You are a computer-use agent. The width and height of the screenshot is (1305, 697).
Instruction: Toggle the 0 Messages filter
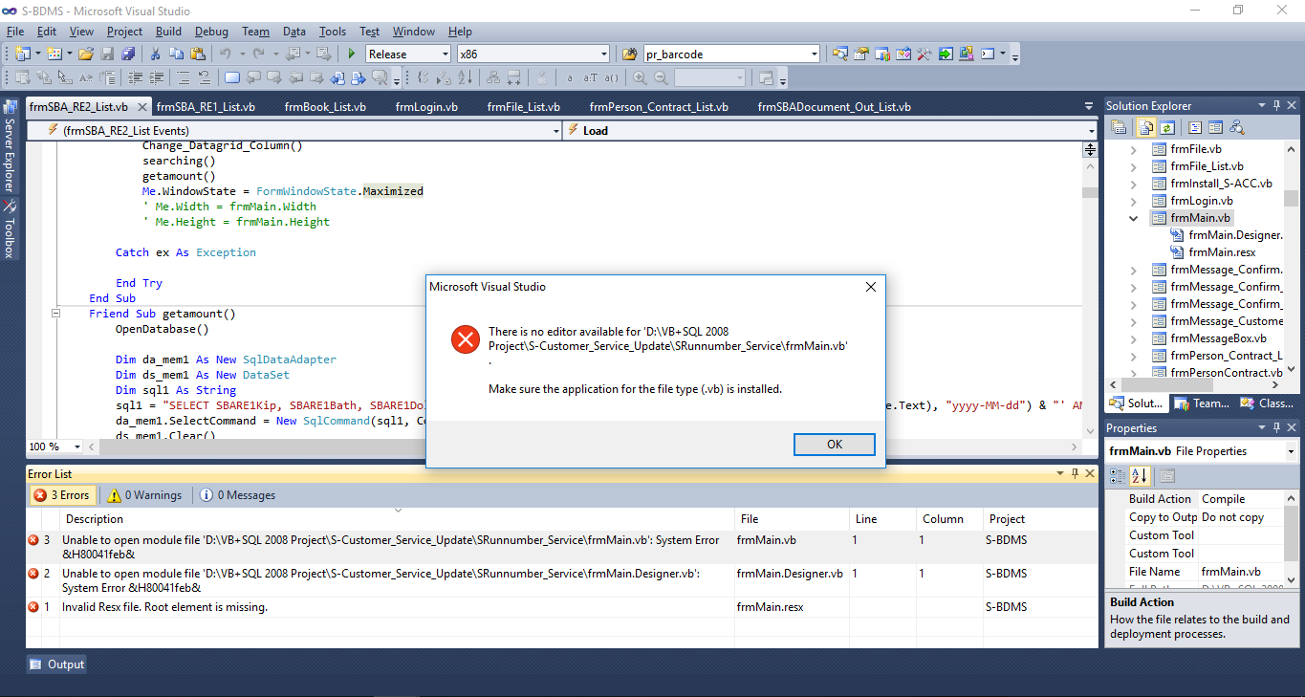(238, 495)
